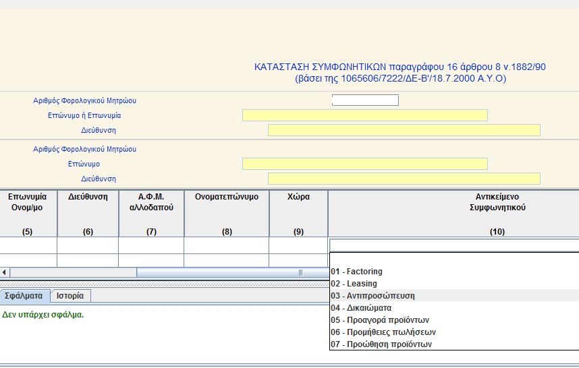Click first-row cell under Α.Φ.Μ. αλλοδαπού

(151, 245)
